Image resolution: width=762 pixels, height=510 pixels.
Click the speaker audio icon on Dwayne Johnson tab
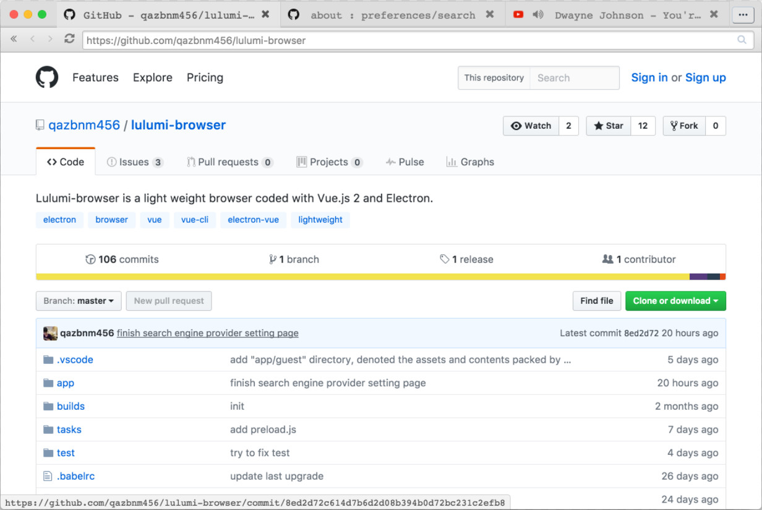click(537, 15)
